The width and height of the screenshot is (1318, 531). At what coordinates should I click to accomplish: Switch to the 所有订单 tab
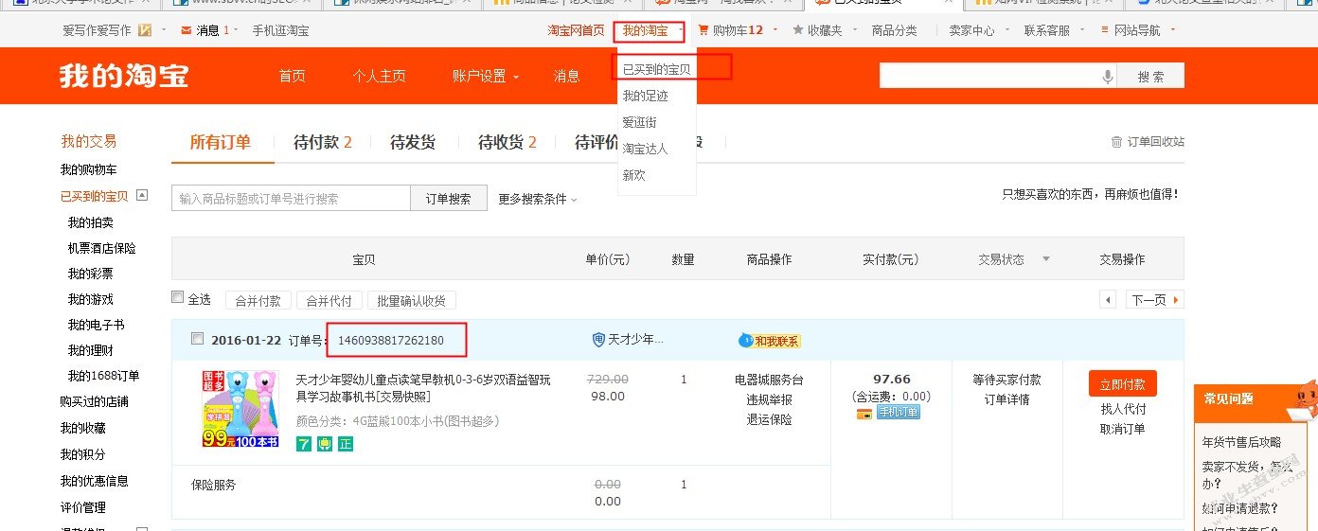(x=221, y=142)
